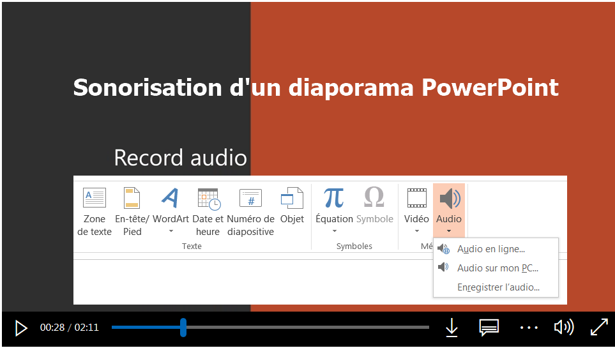Image resolution: width=615 pixels, height=348 pixels.
Task: Choose Audio en ligne... menu entry
Action: (490, 249)
